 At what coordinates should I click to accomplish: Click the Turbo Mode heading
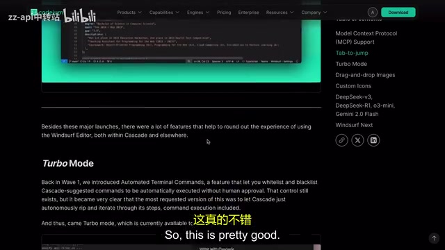coord(68,163)
